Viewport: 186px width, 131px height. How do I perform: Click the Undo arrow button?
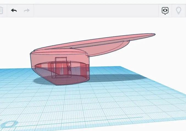tap(14, 10)
